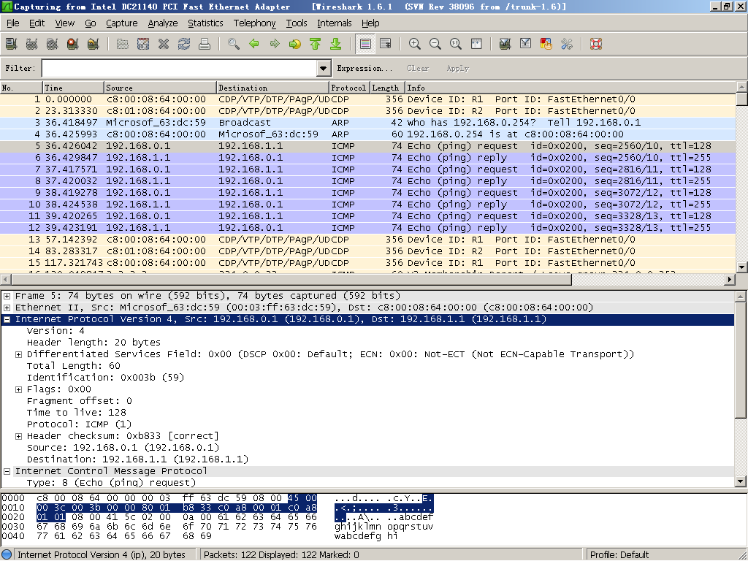Open a capture file icon
The height and width of the screenshot is (561, 748).
(x=123, y=45)
